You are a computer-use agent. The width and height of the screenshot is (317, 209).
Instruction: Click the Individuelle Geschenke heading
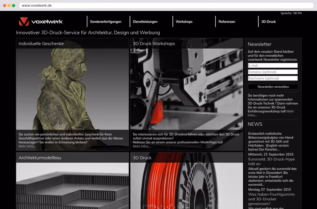pos(41,44)
